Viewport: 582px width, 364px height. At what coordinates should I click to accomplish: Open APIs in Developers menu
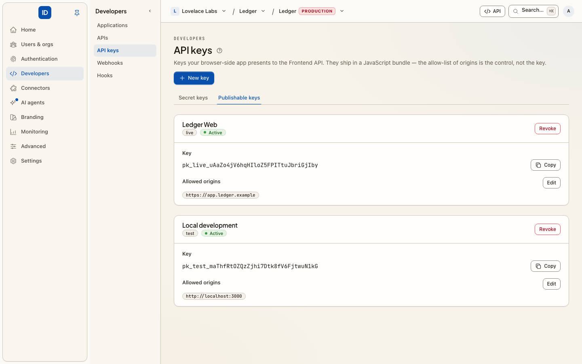pyautogui.click(x=125, y=38)
